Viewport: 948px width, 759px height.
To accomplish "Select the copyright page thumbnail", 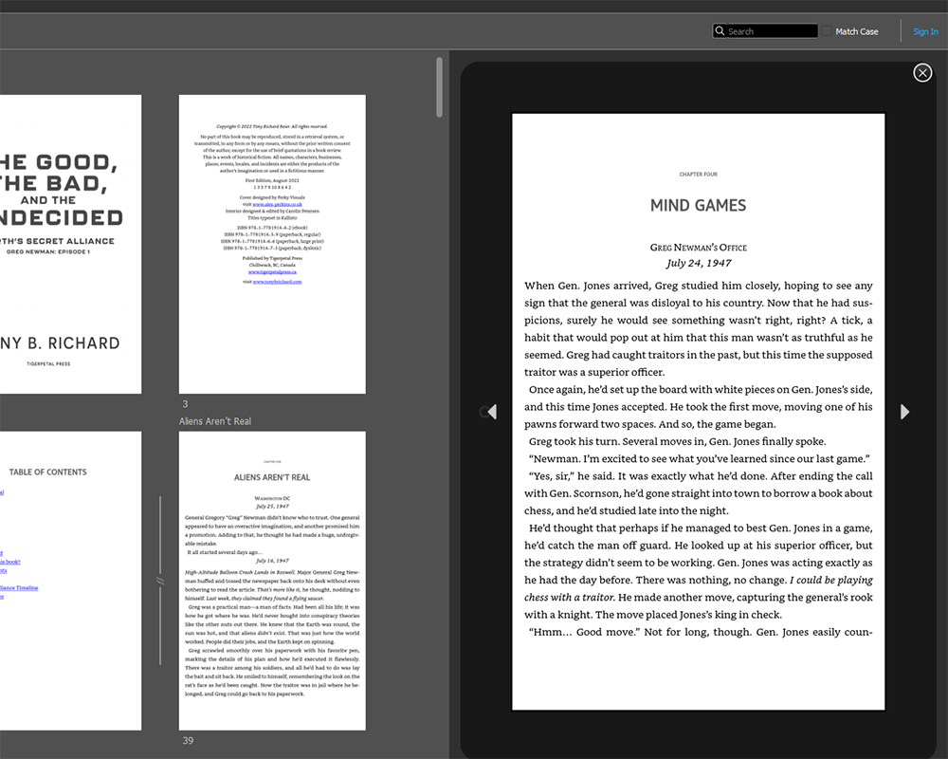I will coord(272,244).
